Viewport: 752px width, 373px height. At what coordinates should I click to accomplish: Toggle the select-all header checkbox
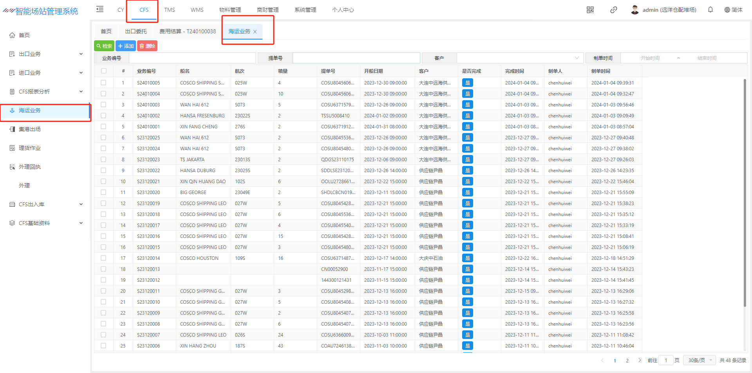tap(103, 71)
